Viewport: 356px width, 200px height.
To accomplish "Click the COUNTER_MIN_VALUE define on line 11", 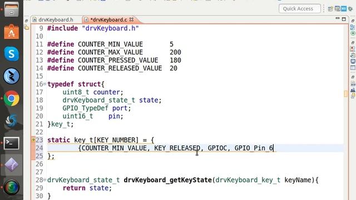I will (x=110, y=44).
